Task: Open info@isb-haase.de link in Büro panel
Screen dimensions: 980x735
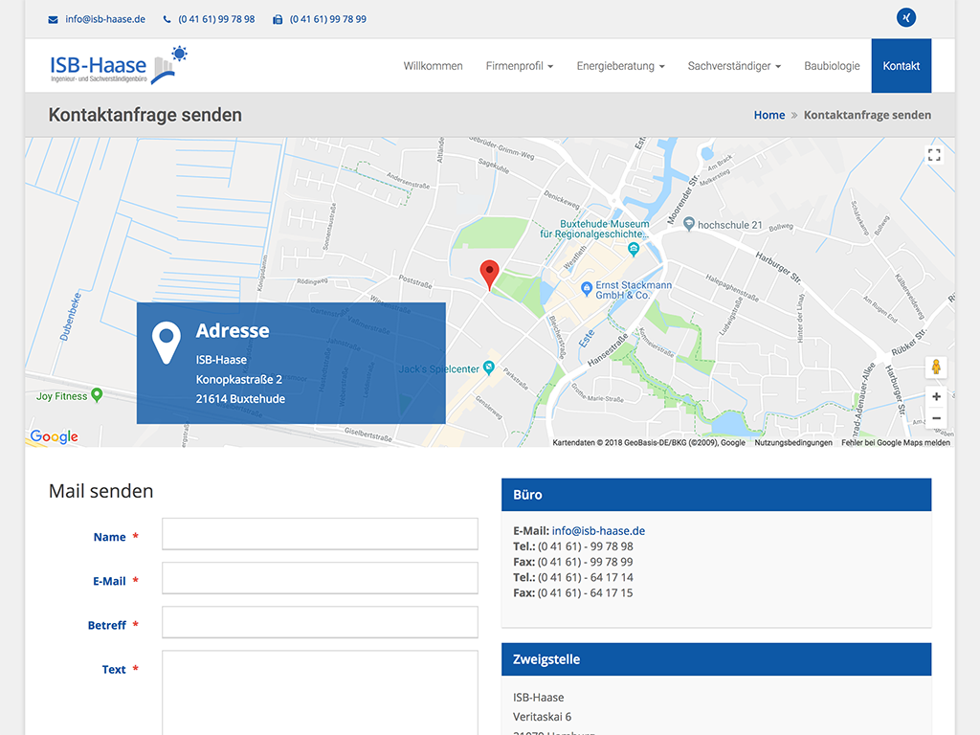Action: pos(598,530)
